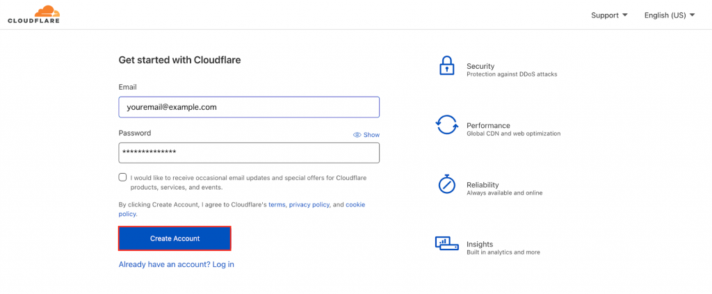Click Already have an account? Log in
The width and height of the screenshot is (712, 294).
pyautogui.click(x=176, y=265)
